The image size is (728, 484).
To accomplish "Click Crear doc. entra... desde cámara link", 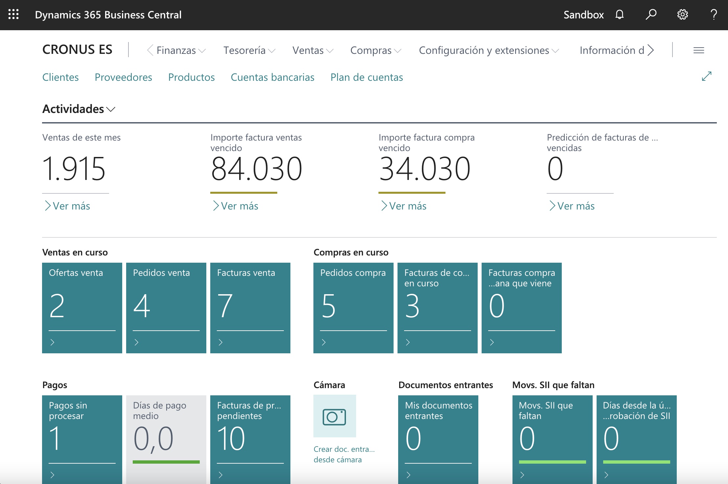I will click(344, 454).
